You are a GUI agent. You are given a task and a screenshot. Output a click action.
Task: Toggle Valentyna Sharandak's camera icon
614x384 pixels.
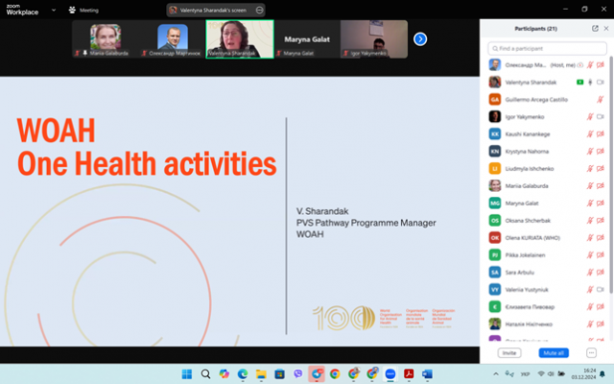pos(600,83)
